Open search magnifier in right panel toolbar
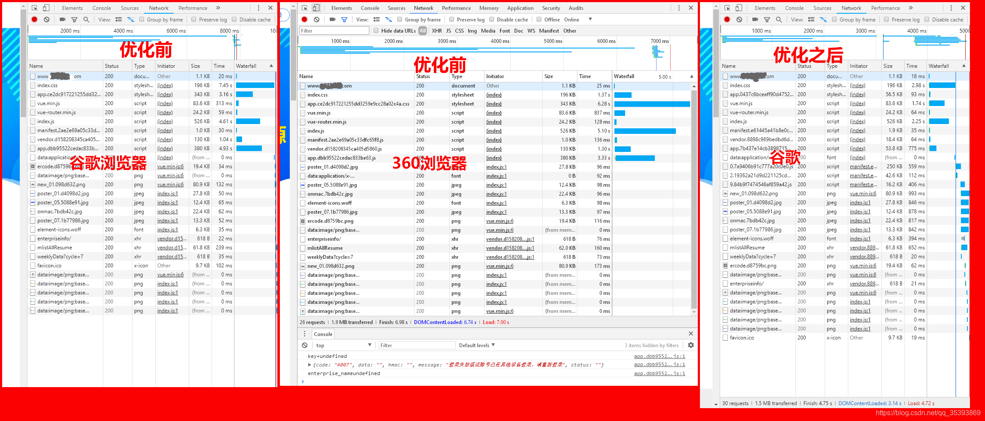Image resolution: width=985 pixels, height=421 pixels. point(779,19)
